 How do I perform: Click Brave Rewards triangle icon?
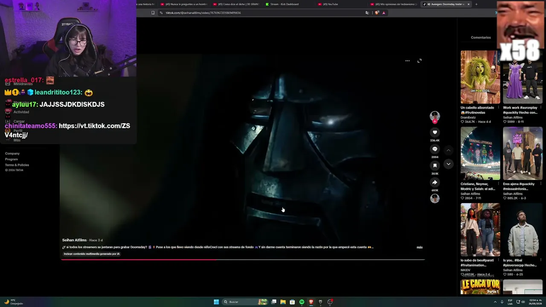(383, 13)
